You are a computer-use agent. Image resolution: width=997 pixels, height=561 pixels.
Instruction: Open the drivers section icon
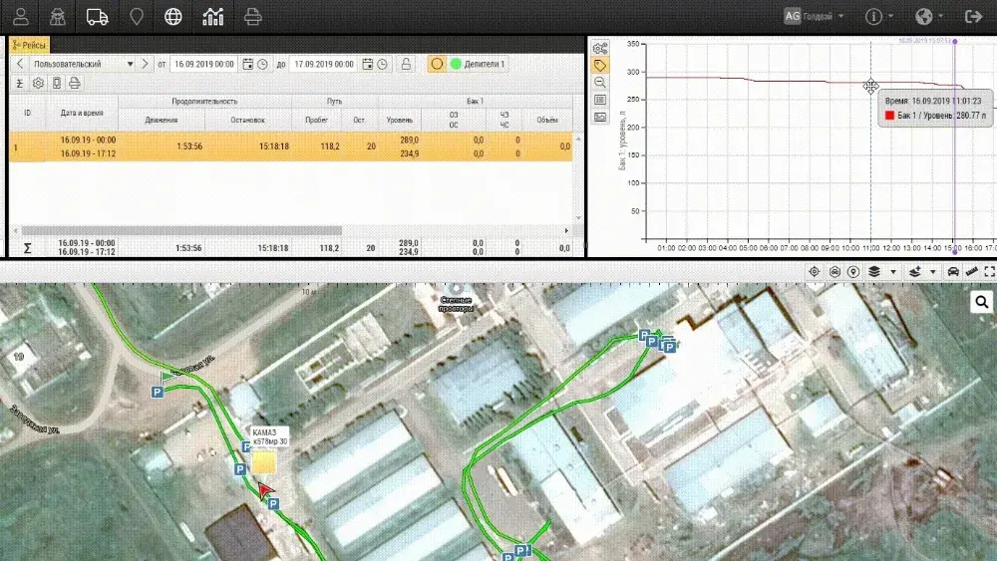(58, 17)
